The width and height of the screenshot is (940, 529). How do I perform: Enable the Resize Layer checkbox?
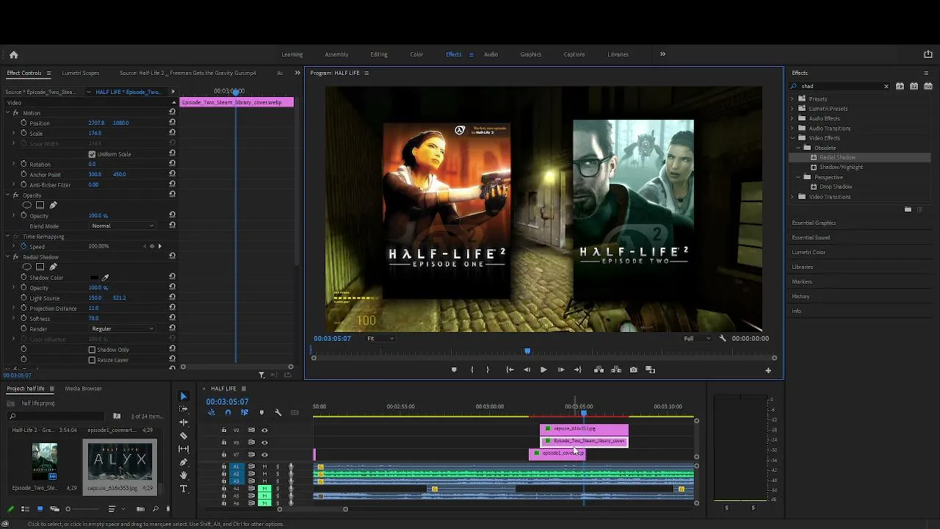92,360
